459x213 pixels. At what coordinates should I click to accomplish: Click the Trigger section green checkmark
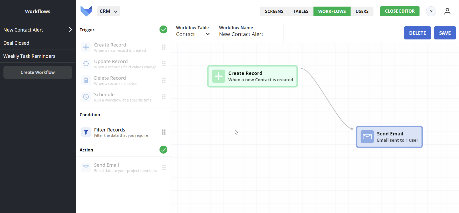pos(163,29)
